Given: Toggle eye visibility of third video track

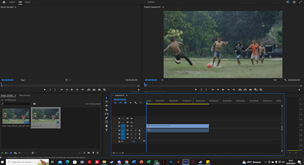Looking at the screenshot, I should coord(131,126).
